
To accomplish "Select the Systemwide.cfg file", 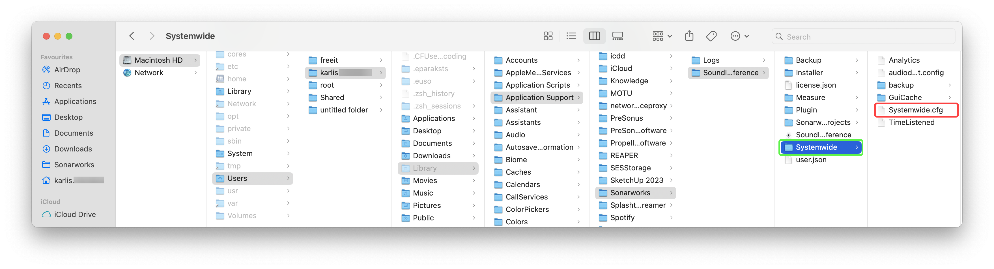I will tap(915, 110).
